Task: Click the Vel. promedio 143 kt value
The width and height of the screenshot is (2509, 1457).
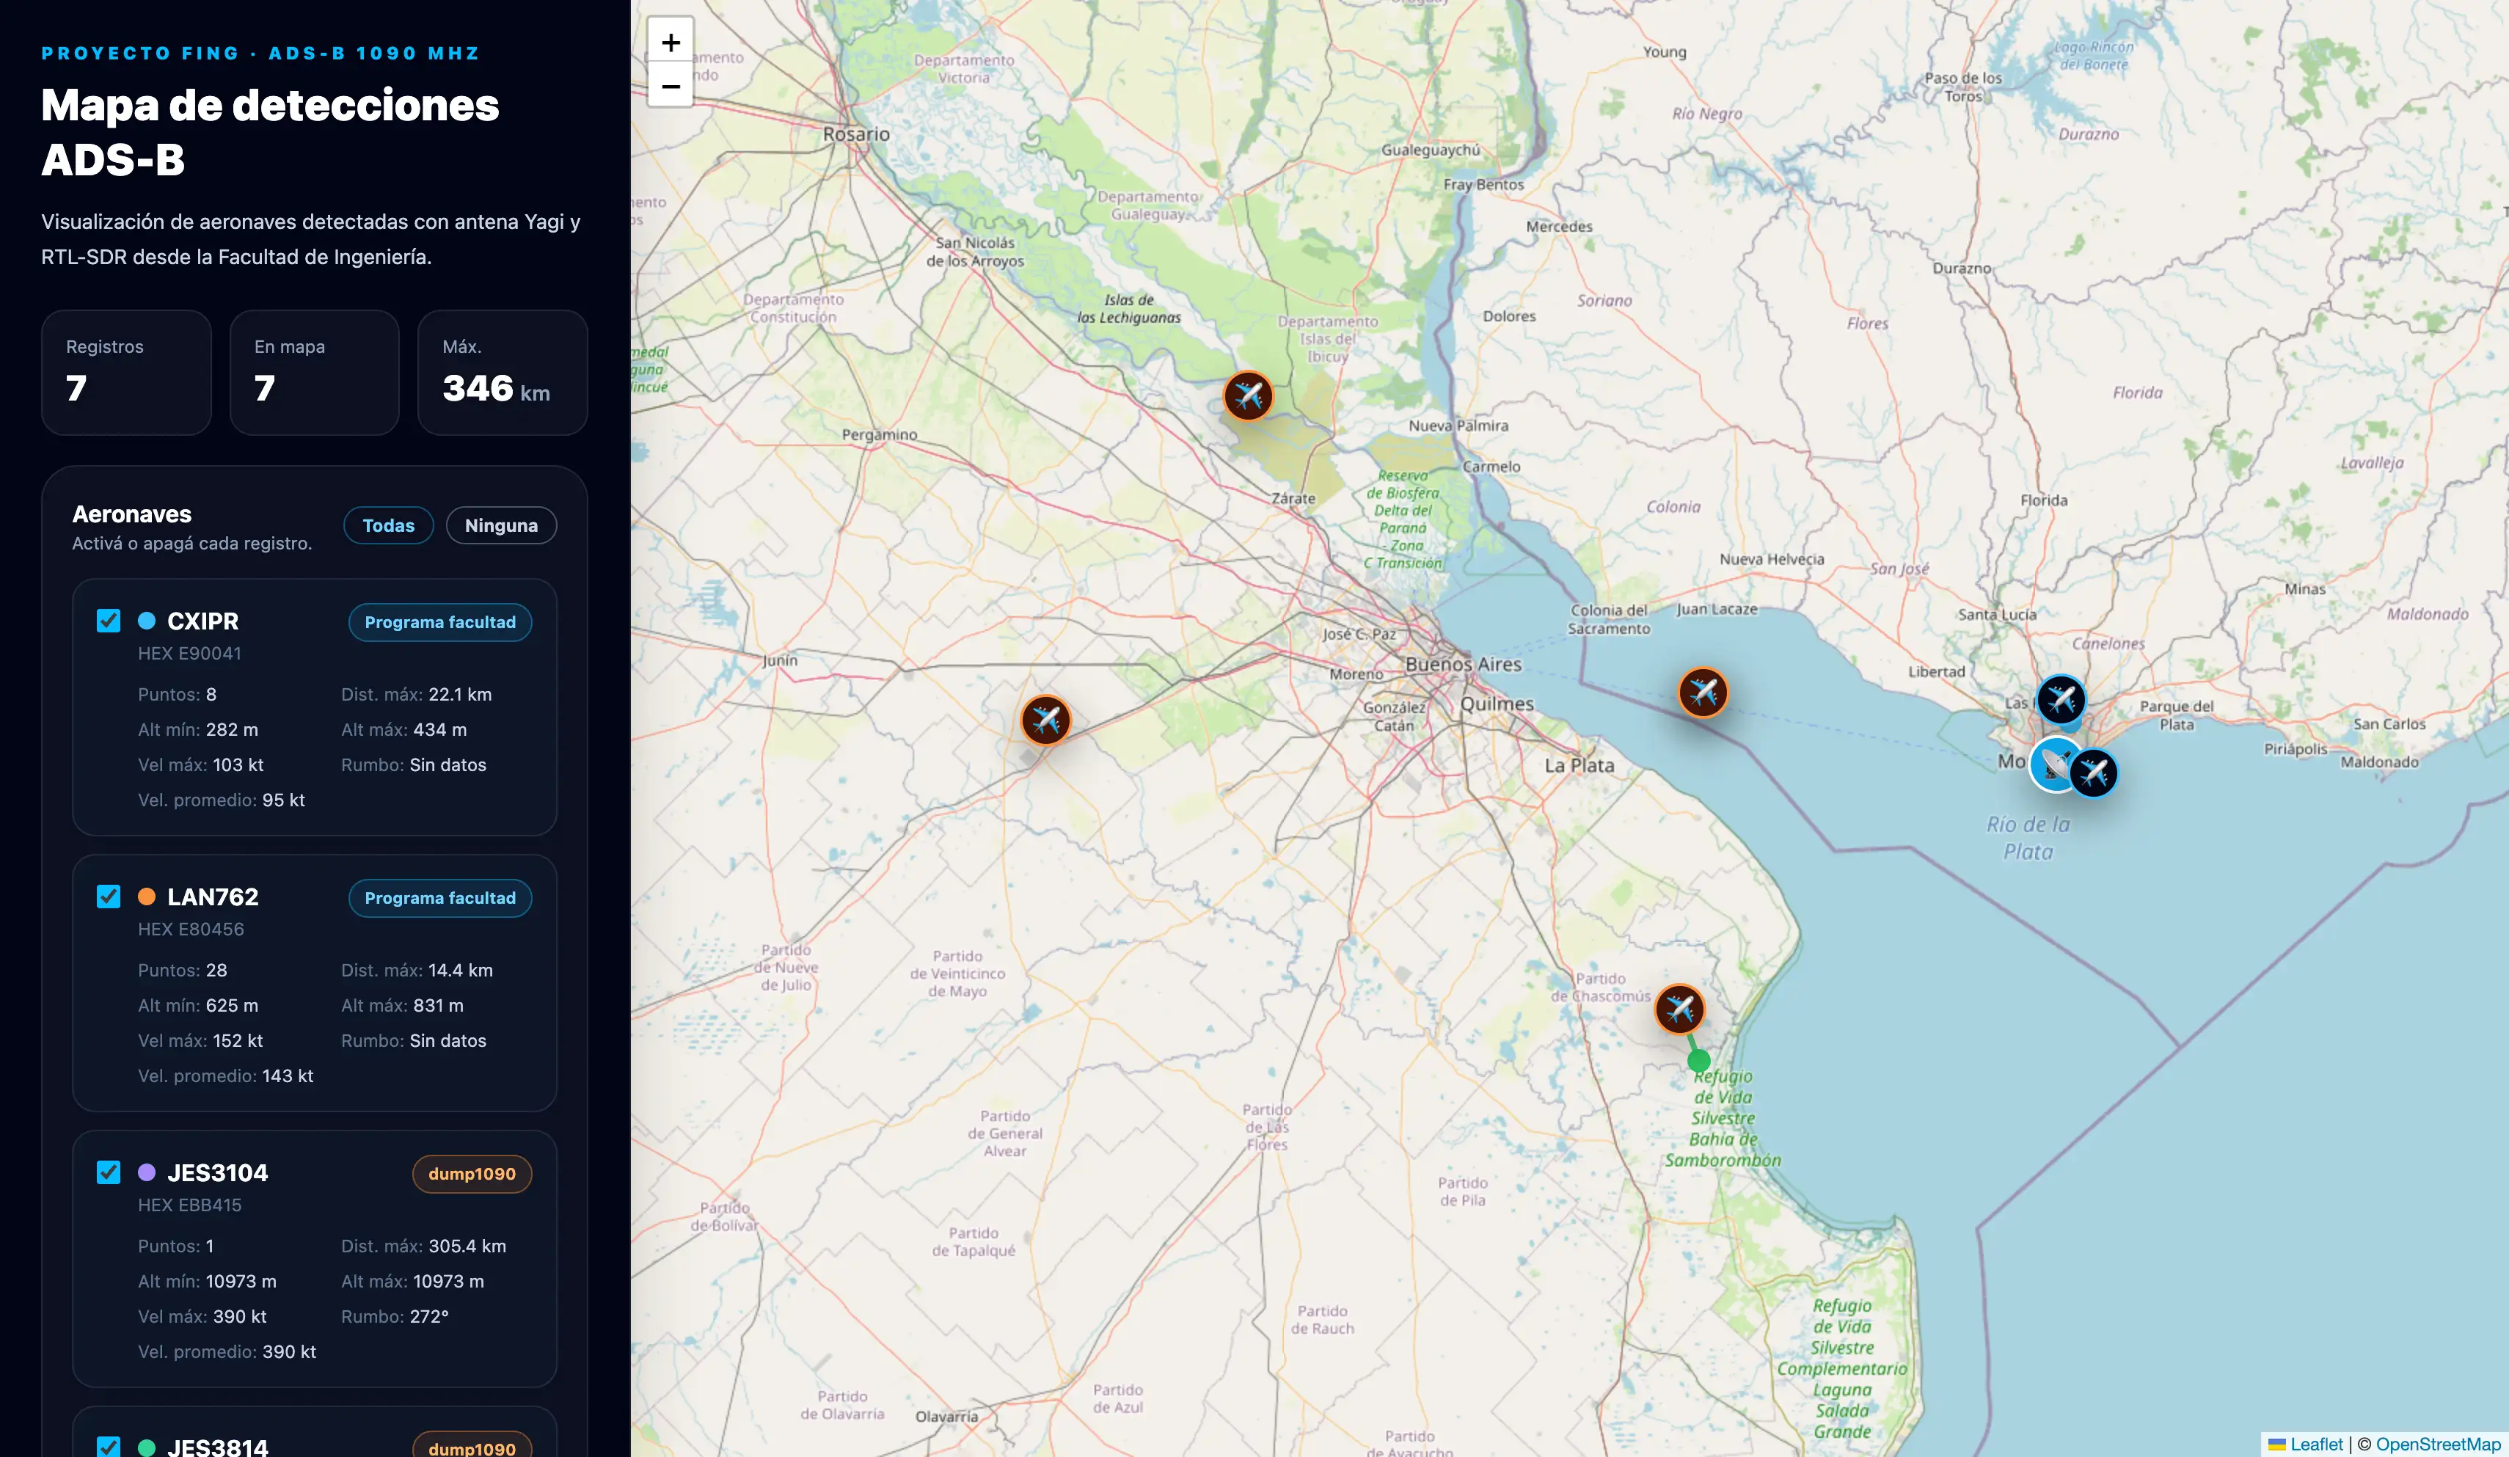Action: (x=288, y=1076)
